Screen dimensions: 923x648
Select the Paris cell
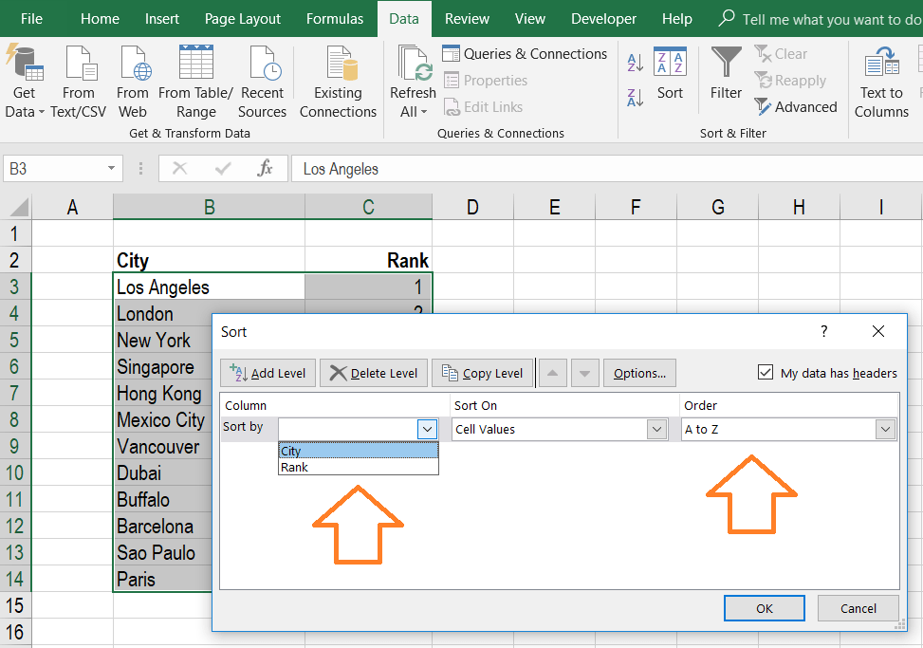(x=162, y=579)
